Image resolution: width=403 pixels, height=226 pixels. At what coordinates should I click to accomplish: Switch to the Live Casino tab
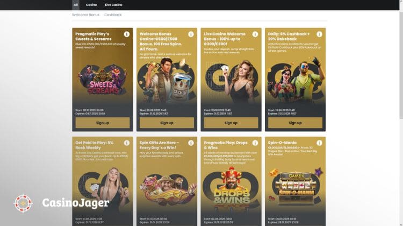(113, 5)
